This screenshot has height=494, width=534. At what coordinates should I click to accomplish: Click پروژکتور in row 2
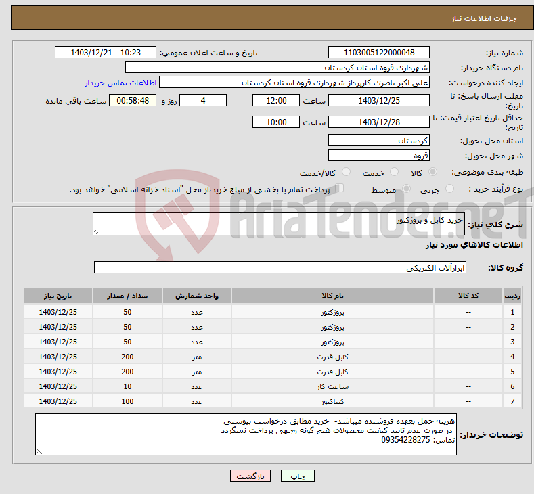(x=332, y=327)
